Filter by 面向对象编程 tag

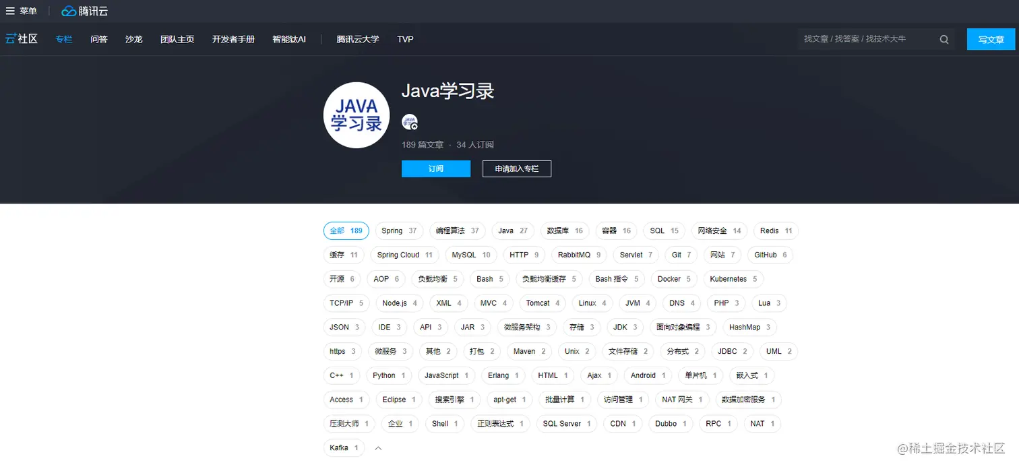(x=683, y=327)
